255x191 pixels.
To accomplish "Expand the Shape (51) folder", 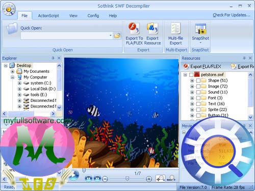I will pos(192,80).
